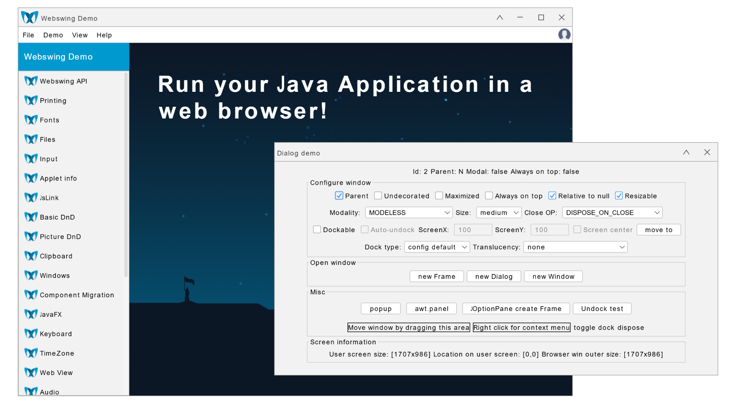Click the butterfly icon beside Webswing API
Screen dimensions: 736x418
coord(31,81)
